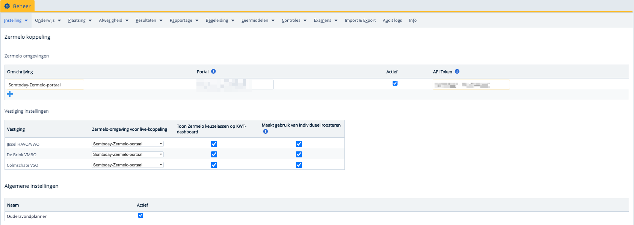Open the Instelling menu
The height and width of the screenshot is (225, 634).
click(x=16, y=20)
